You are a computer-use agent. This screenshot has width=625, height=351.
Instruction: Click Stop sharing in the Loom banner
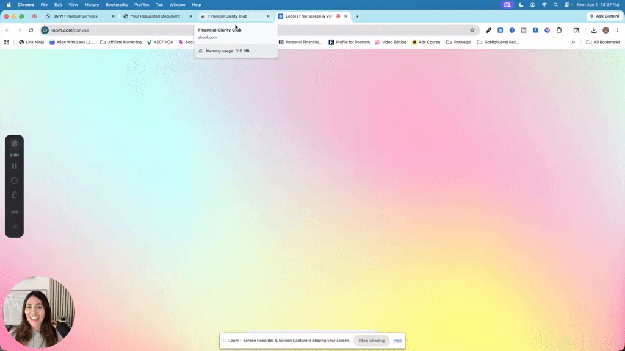[x=372, y=341]
